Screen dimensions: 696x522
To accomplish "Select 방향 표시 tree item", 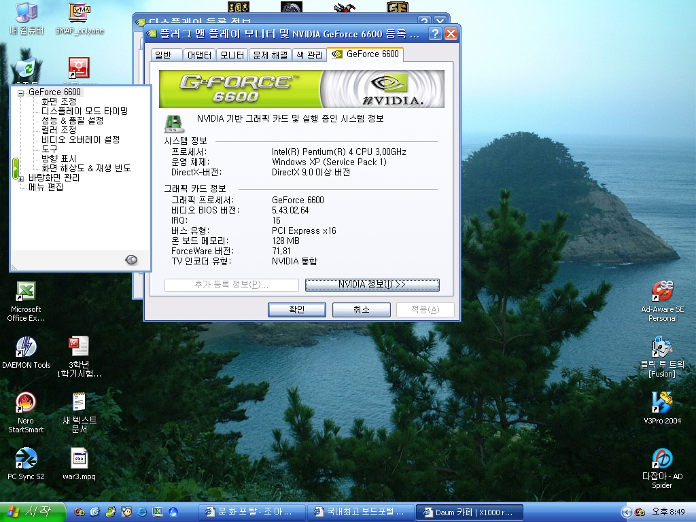I will pyautogui.click(x=59, y=158).
